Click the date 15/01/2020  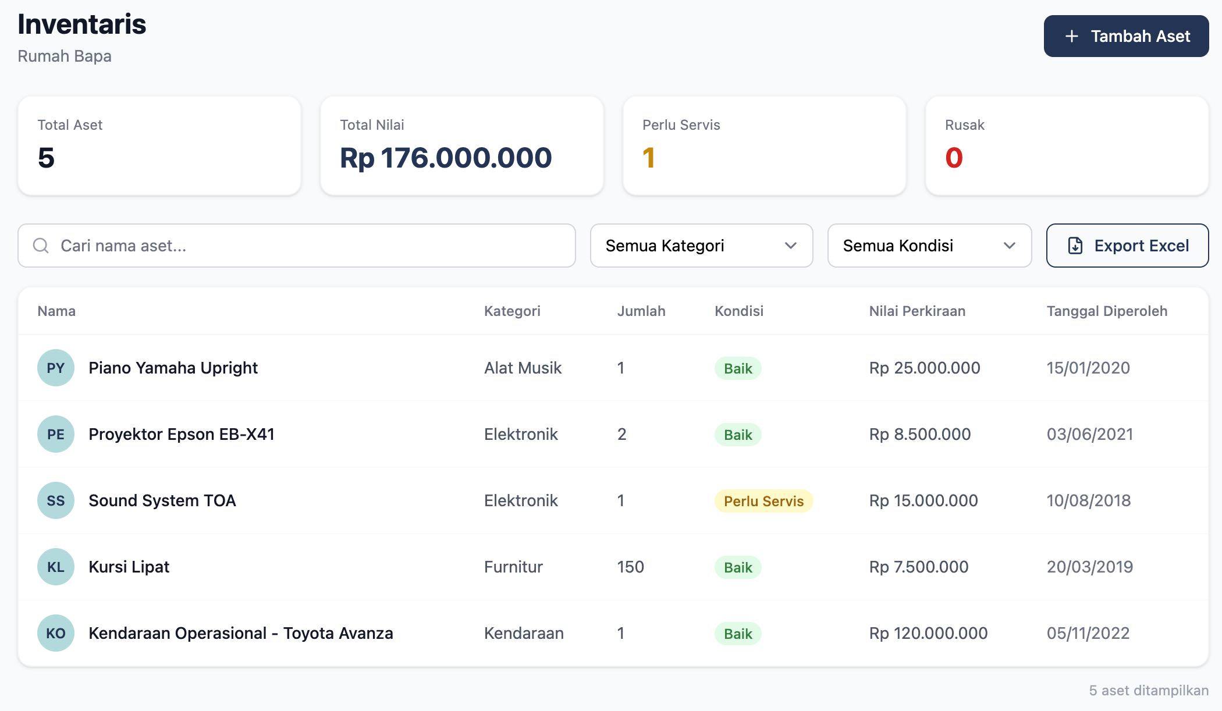point(1088,368)
